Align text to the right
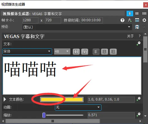148x124 pixels. 113,52
